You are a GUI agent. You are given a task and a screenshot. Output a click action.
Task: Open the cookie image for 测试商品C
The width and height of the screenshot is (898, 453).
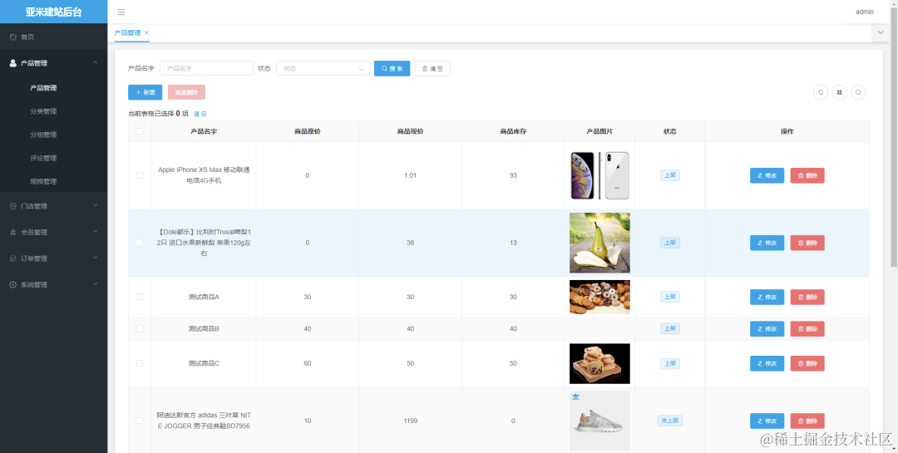tap(599, 363)
